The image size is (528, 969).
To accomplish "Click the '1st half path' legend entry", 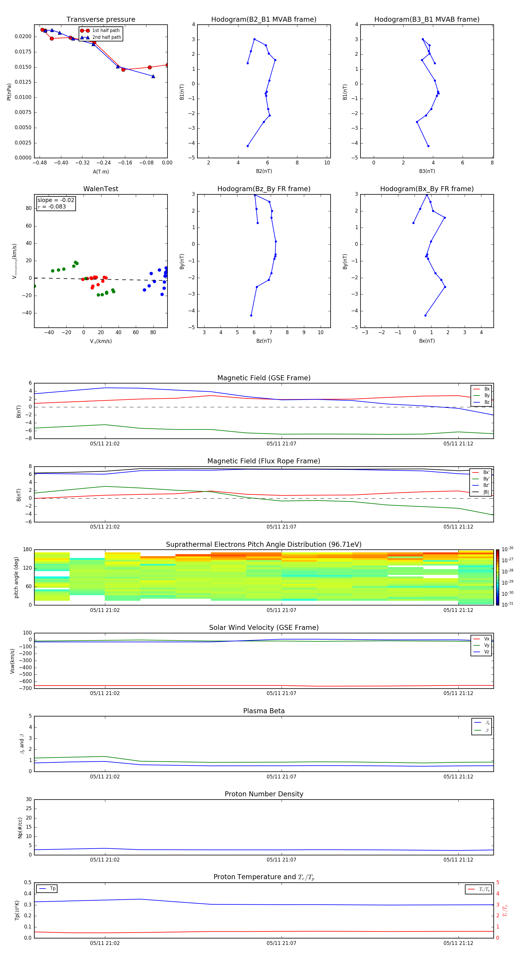I will 100,31.
